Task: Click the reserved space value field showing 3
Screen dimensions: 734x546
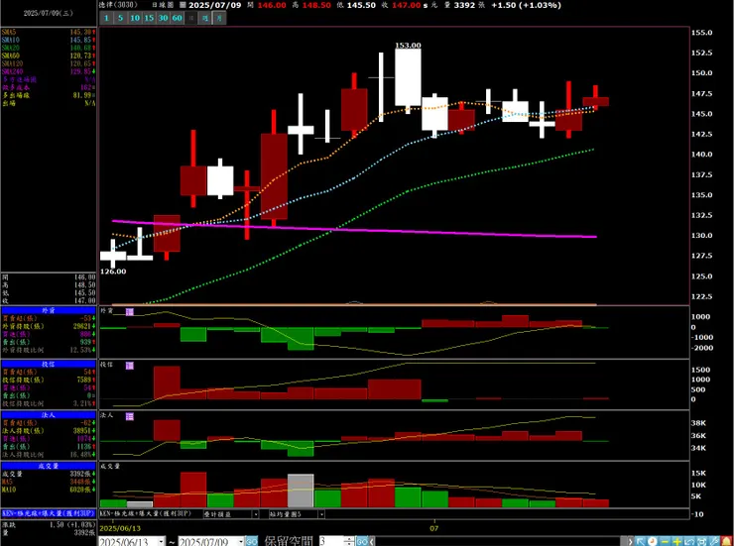Action: point(331,542)
